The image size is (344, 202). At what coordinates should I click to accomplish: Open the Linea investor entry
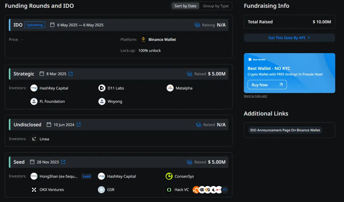(44, 139)
